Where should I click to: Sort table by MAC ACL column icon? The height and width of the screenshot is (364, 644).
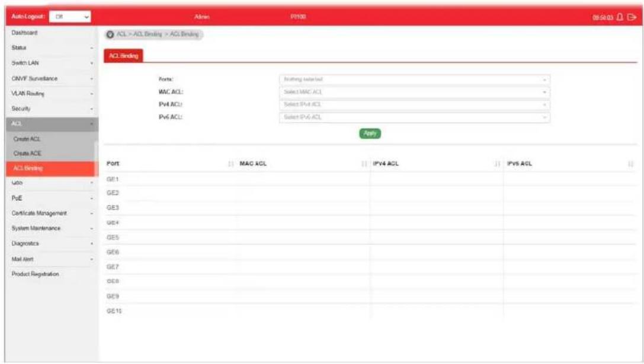click(x=364, y=164)
